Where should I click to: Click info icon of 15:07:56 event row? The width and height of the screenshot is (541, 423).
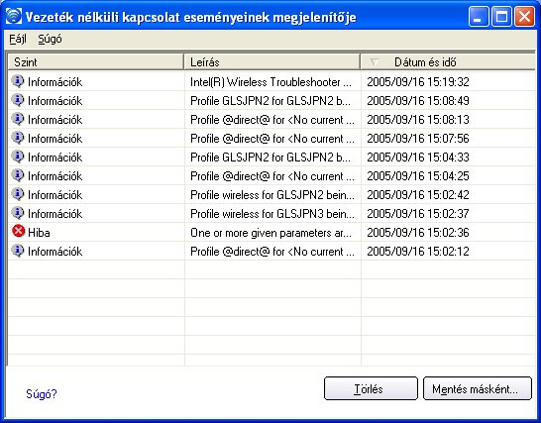[x=18, y=138]
